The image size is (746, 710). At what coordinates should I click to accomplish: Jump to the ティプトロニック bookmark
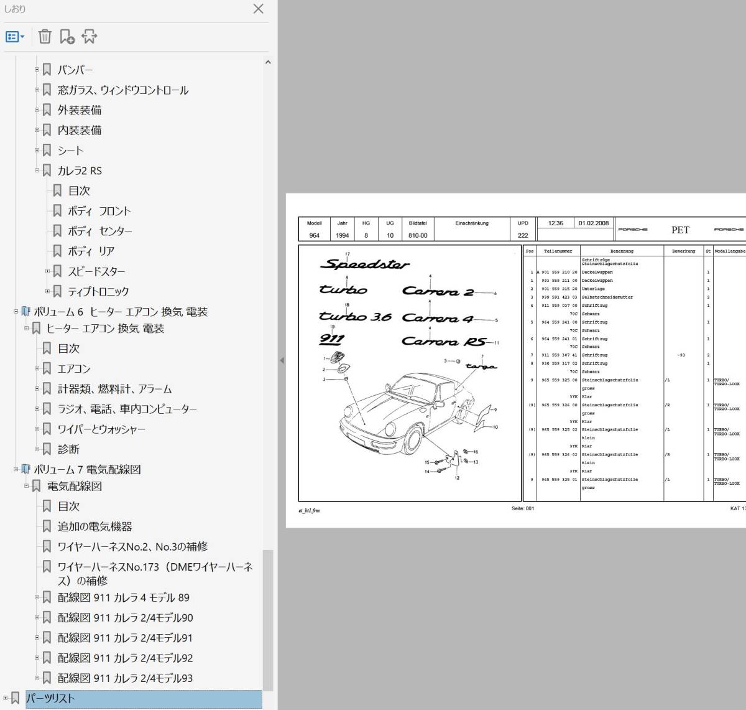pyautogui.click(x=99, y=291)
